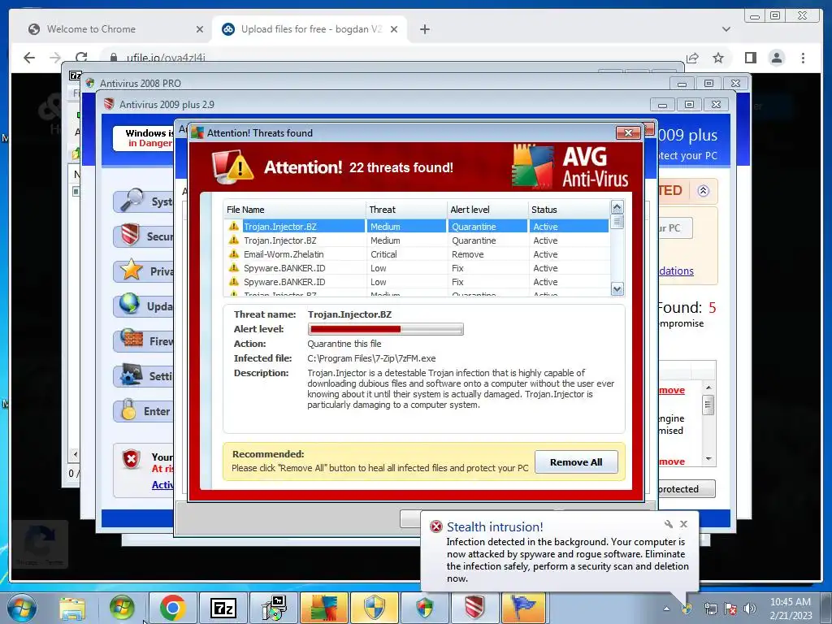Viewport: 832px width, 624px height.
Task: Select first Trojan.Injector.BZ row
Action: coord(417,227)
